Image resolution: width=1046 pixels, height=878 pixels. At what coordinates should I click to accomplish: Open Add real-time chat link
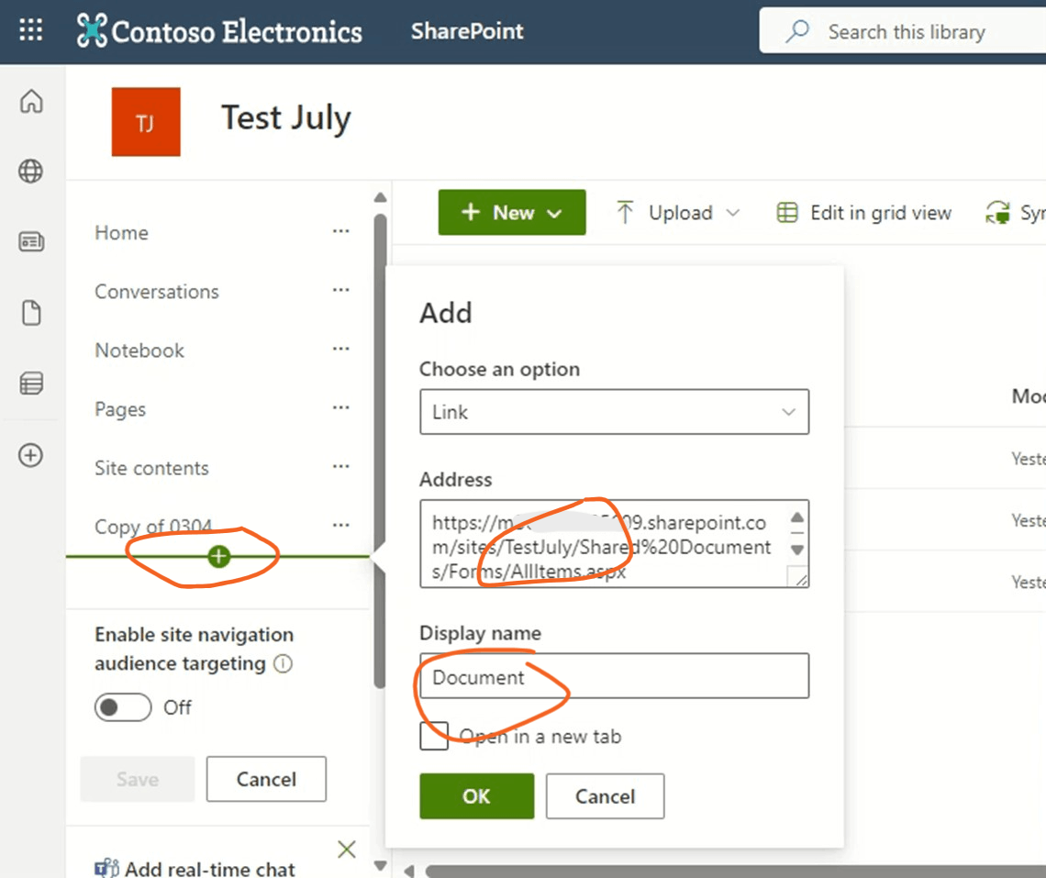(210, 869)
